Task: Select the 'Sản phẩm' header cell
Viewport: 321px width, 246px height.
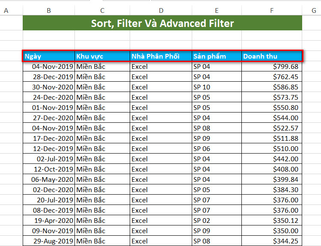Action: click(x=217, y=56)
